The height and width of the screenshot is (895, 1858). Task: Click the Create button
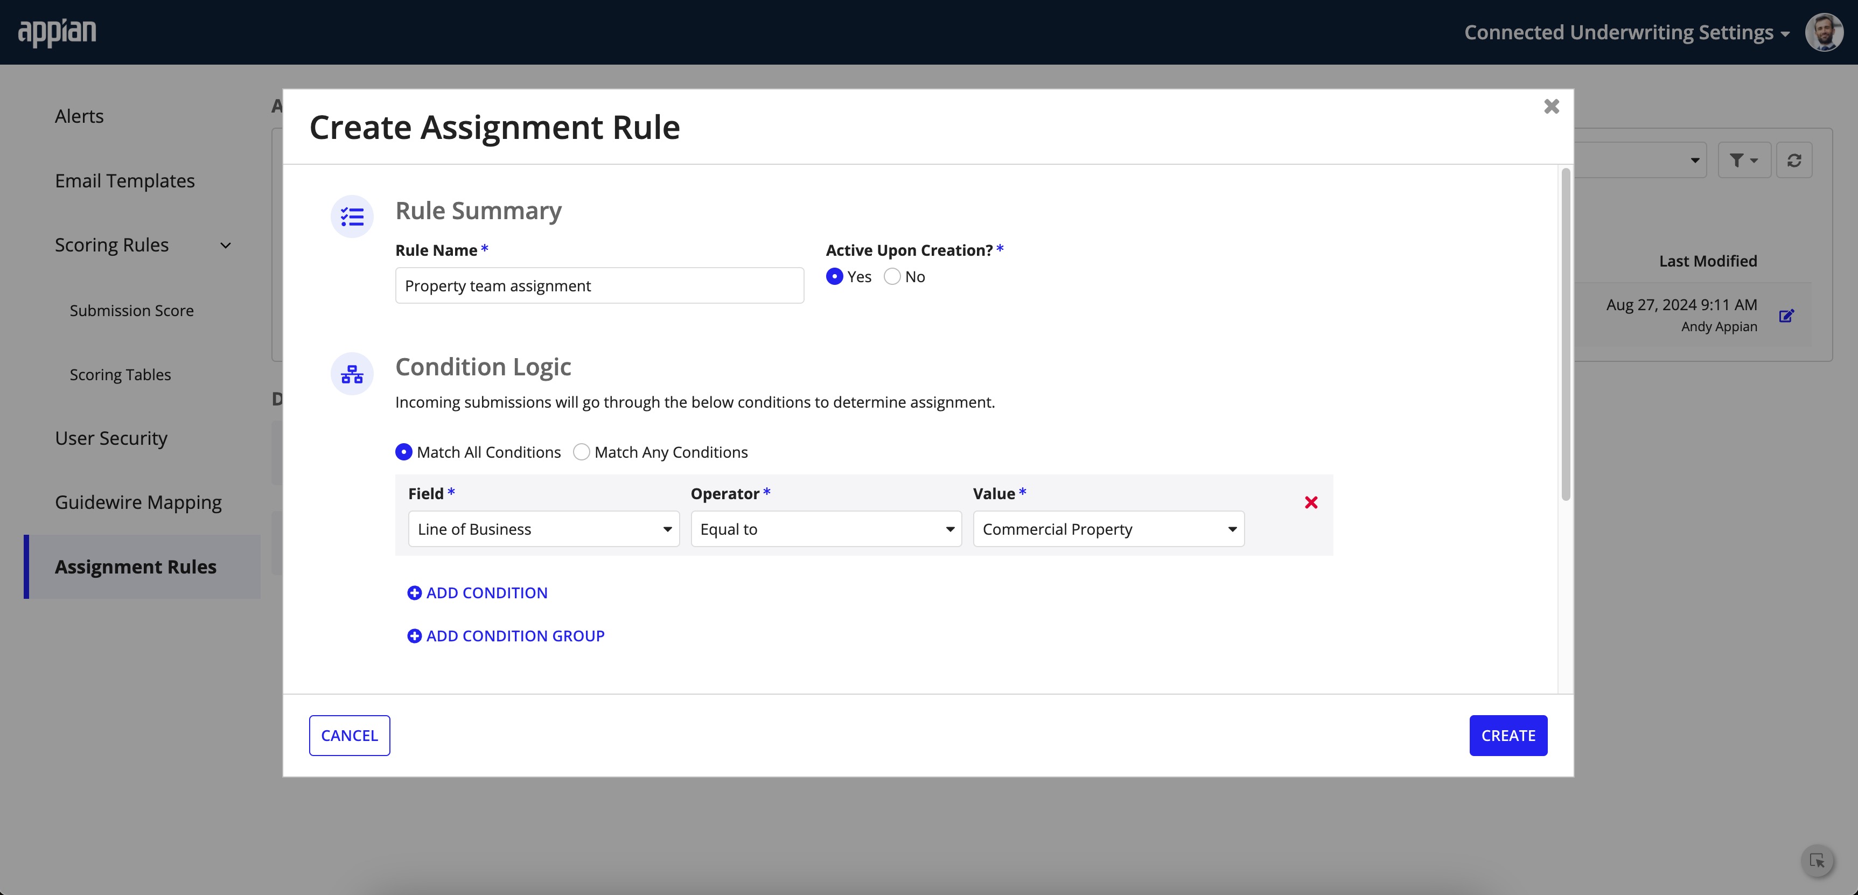tap(1508, 736)
